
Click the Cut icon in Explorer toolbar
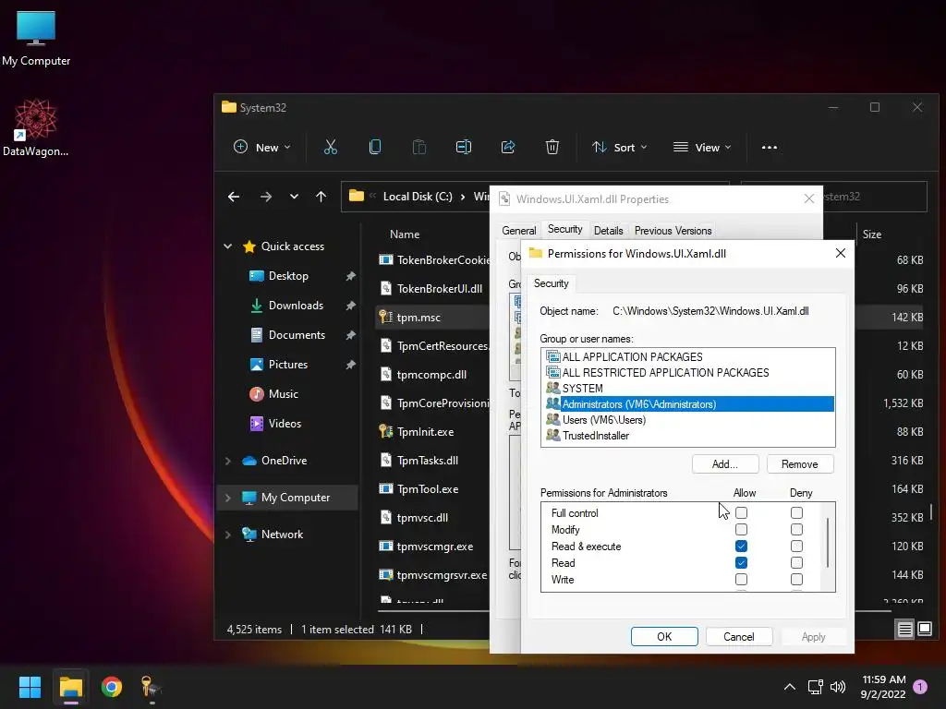click(330, 147)
